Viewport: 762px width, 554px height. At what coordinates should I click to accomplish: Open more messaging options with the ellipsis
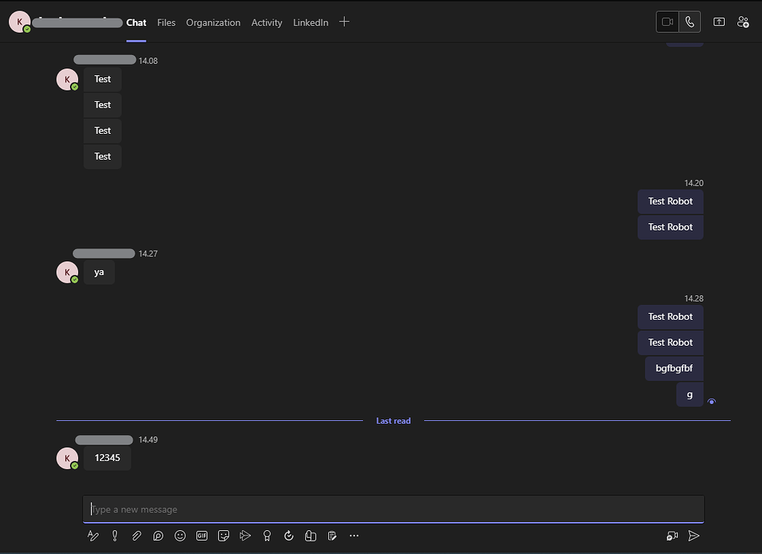(354, 535)
